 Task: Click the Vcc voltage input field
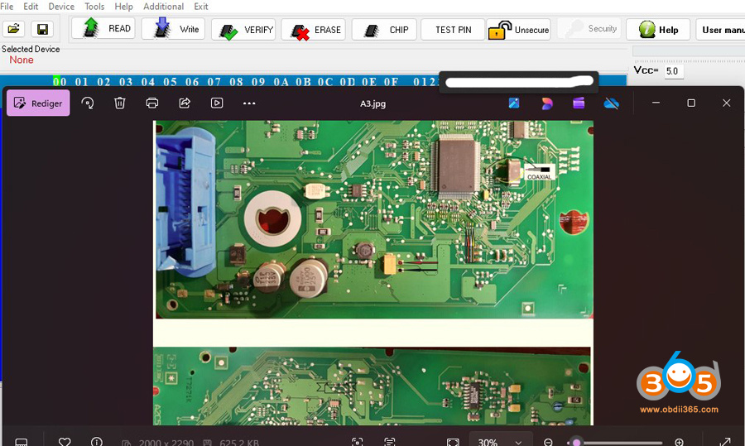click(x=673, y=71)
